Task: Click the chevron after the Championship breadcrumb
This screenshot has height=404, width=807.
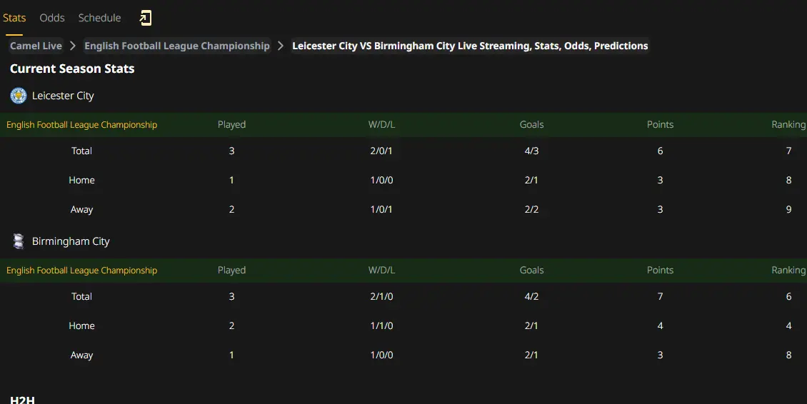Action: coord(281,46)
